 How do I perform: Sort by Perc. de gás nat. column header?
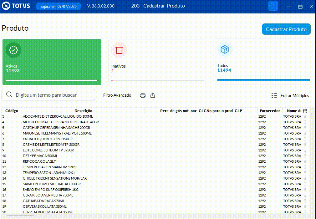201,111
